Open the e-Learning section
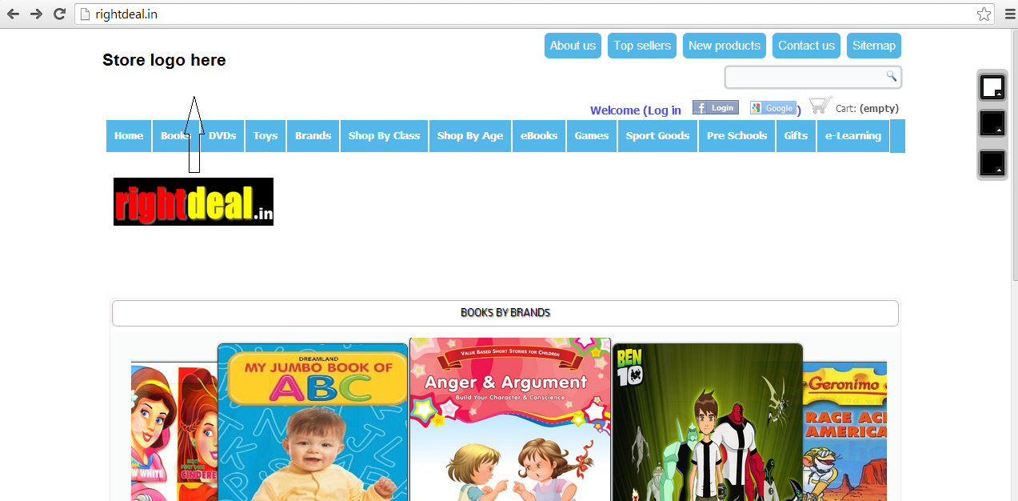This screenshot has width=1018, height=501. [852, 136]
